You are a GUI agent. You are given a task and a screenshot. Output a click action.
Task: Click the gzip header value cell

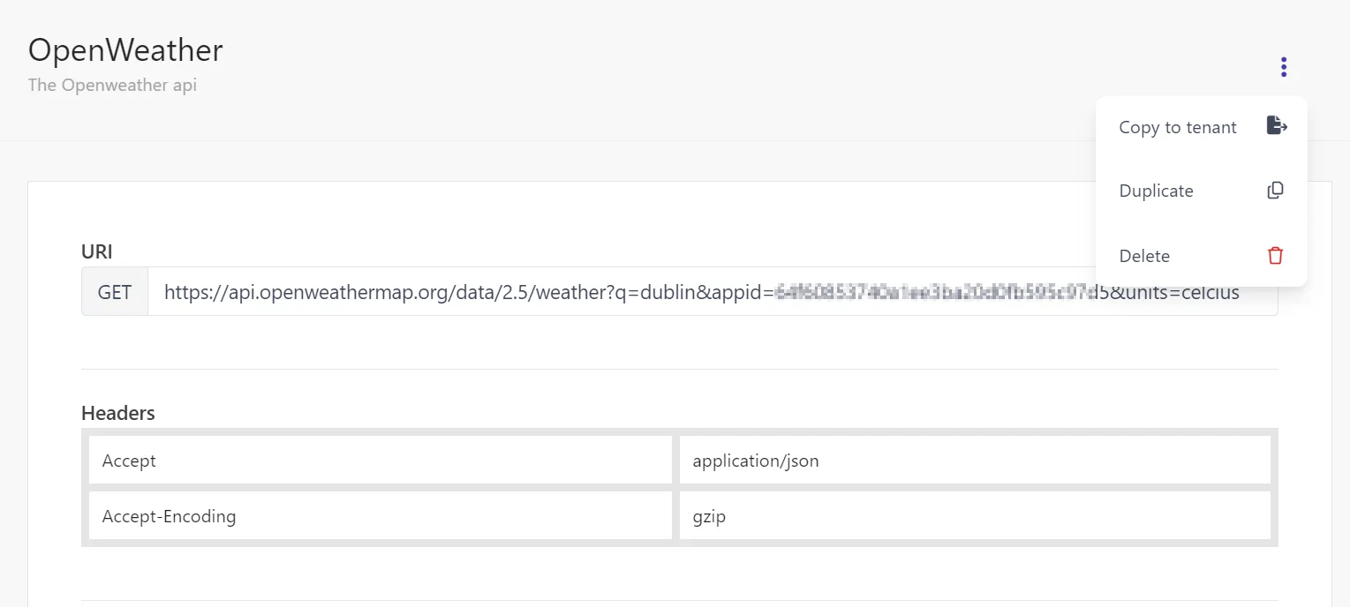[975, 515]
